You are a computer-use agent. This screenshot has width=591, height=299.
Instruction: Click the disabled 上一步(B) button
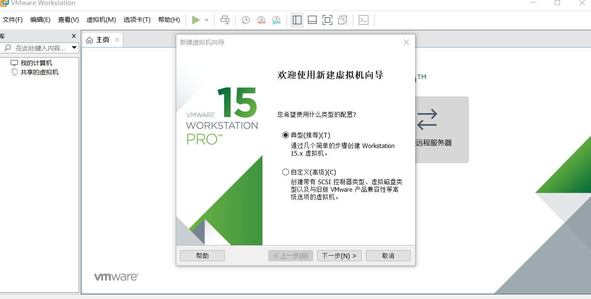[291, 256]
